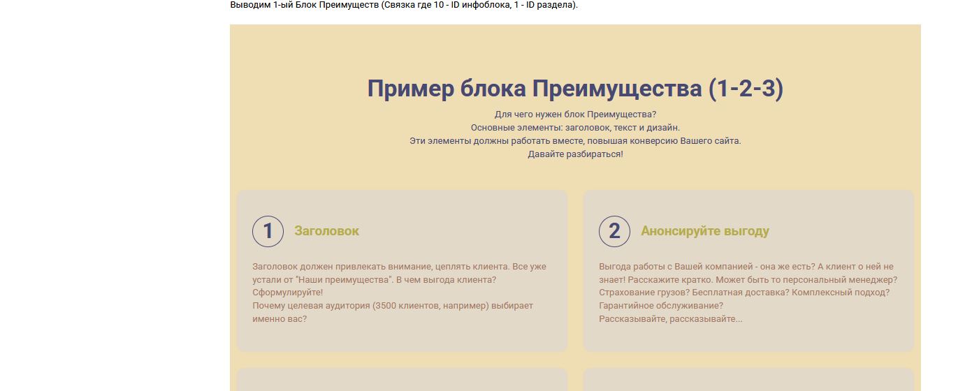
Task: Click the line "Для чего нужен блок Преимущества?"
Action: click(x=575, y=115)
